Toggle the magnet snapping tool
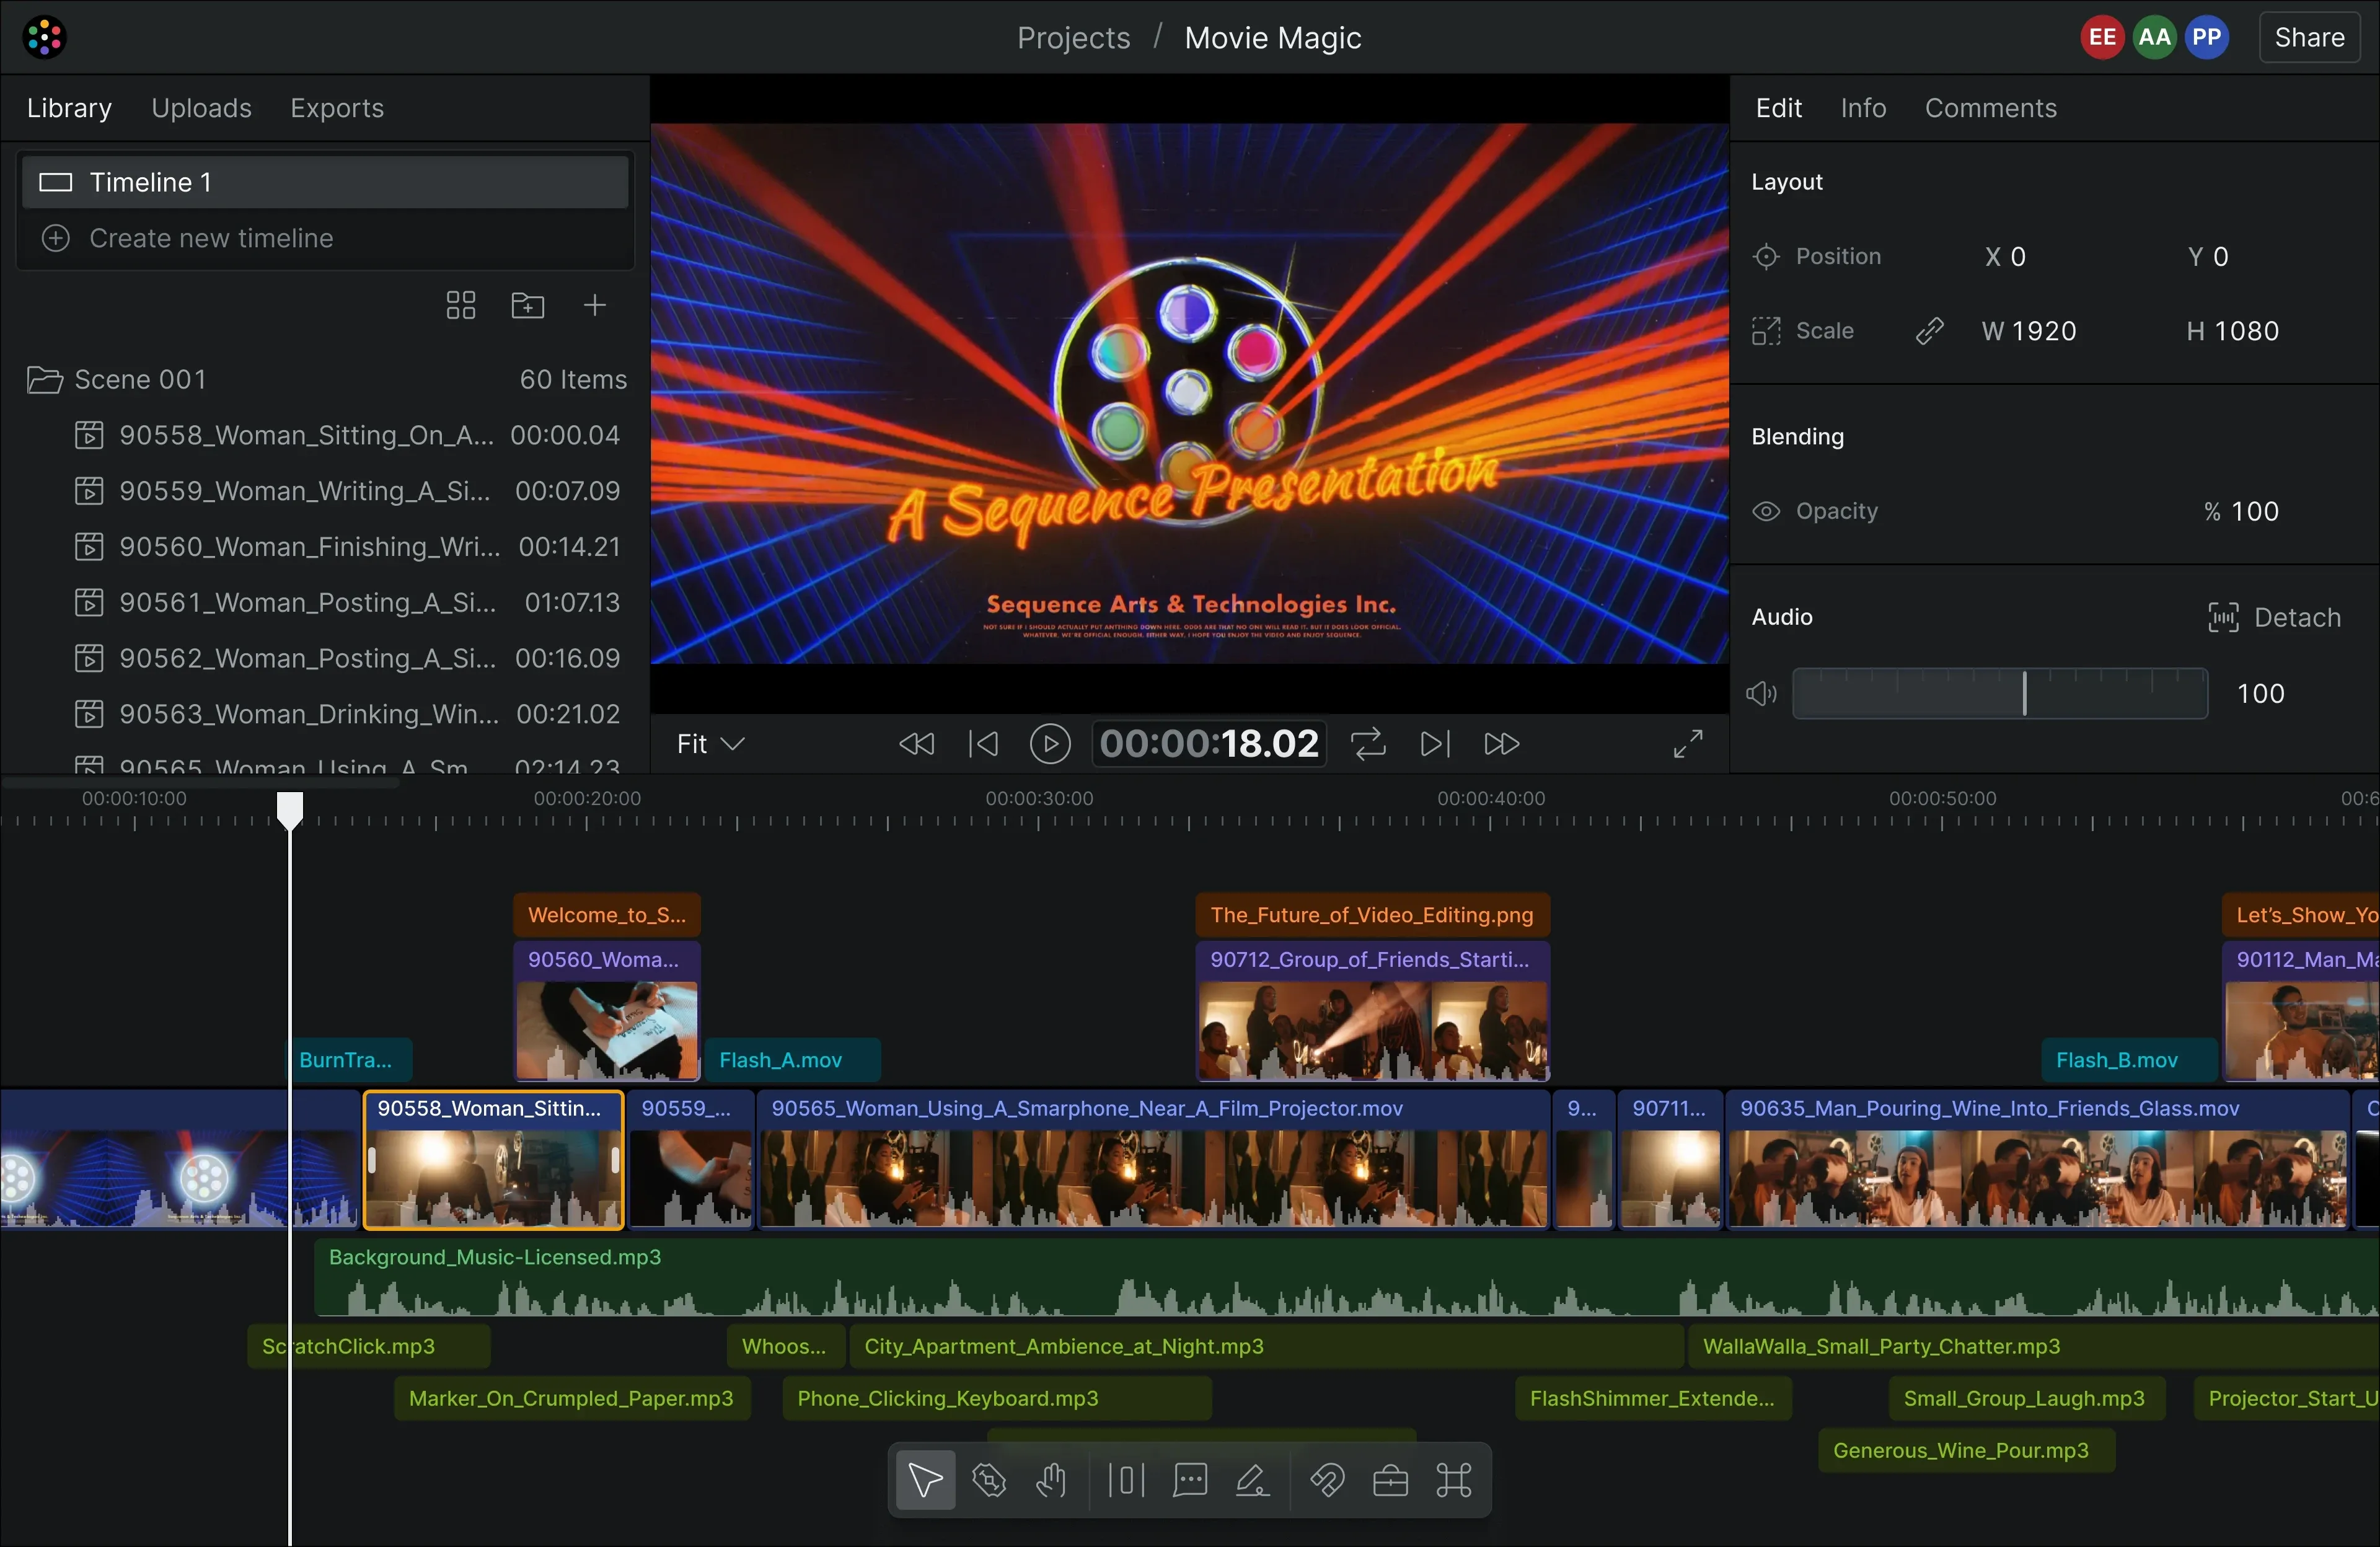 click(1327, 1480)
